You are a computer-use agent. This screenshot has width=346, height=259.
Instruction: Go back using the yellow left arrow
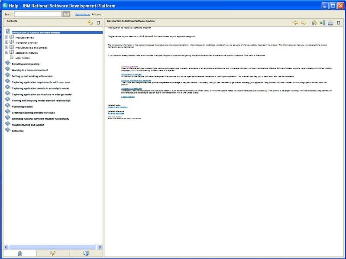(x=295, y=23)
